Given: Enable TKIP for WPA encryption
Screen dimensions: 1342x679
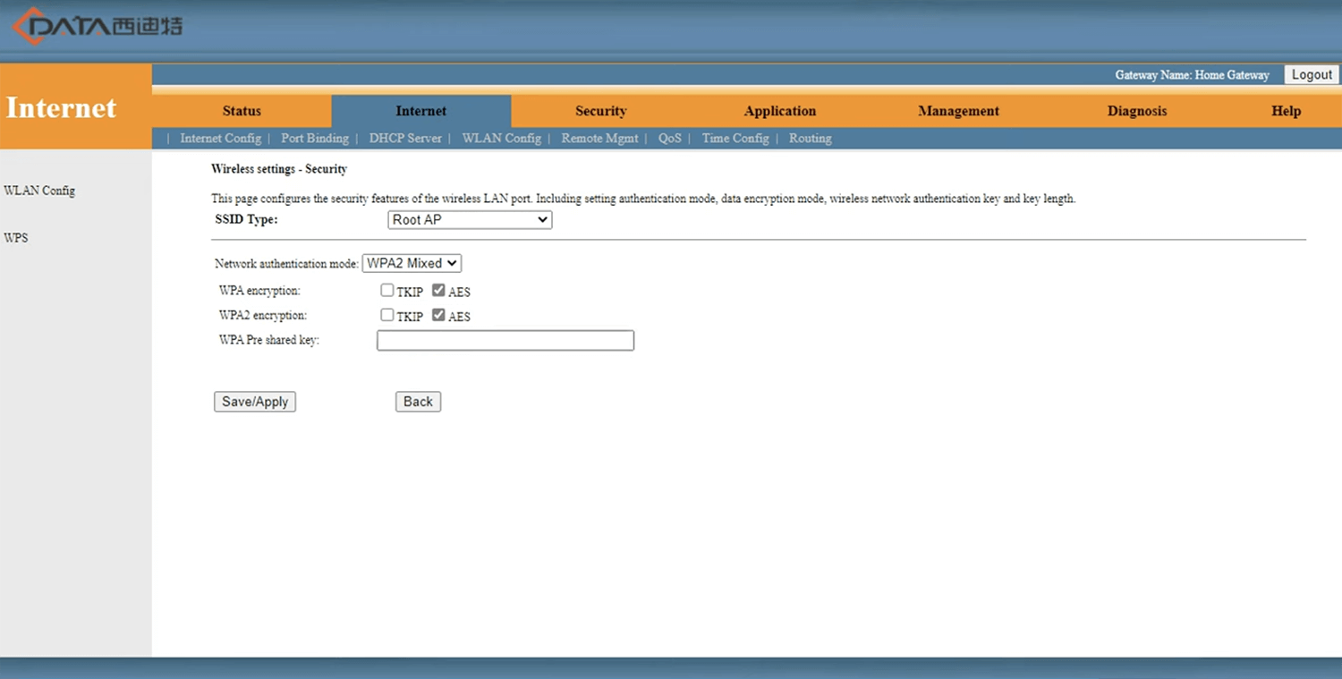Looking at the screenshot, I should coord(387,291).
